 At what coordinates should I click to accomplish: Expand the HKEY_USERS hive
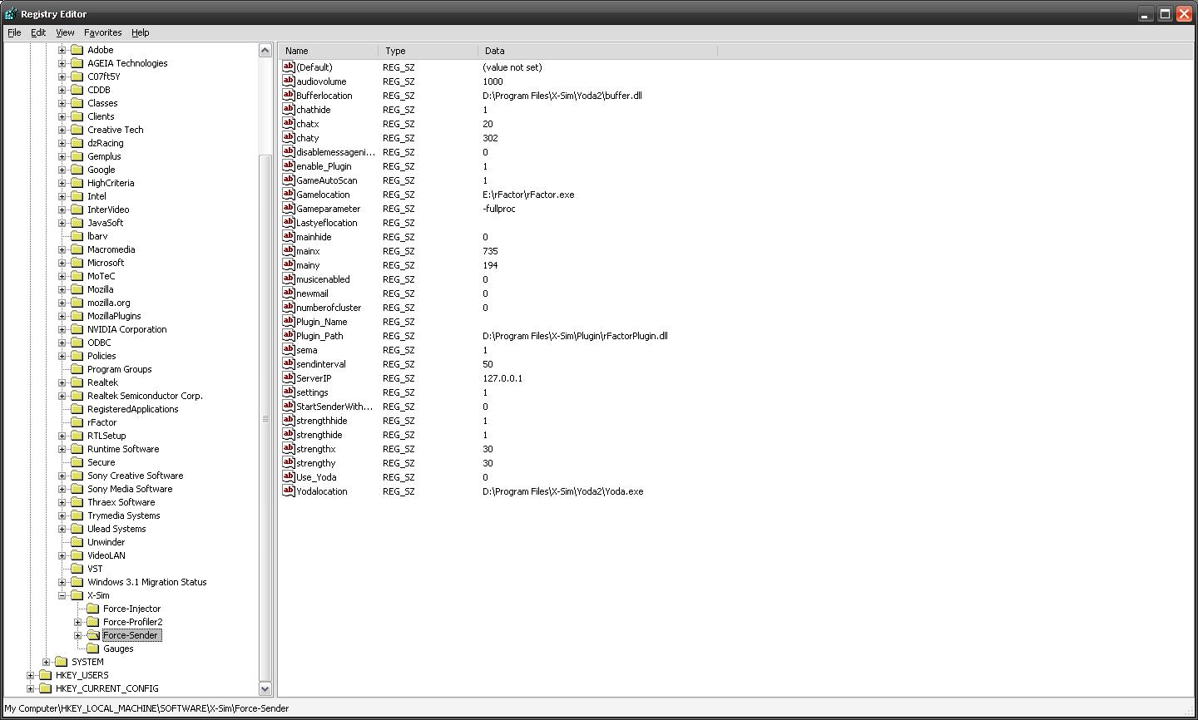point(30,675)
